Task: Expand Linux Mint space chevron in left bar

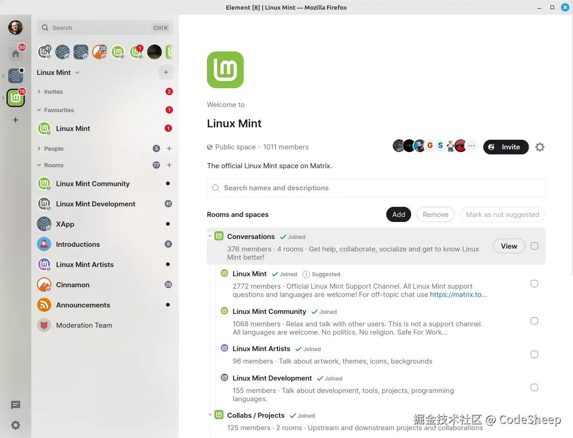Action: [3, 98]
